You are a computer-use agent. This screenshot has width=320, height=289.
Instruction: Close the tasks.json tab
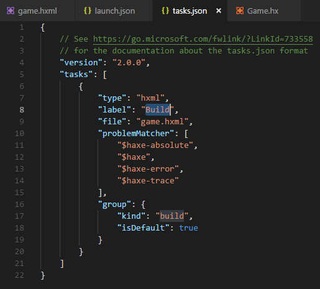pos(219,11)
